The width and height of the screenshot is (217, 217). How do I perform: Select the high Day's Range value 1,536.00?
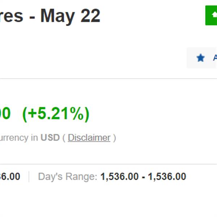[167, 177]
